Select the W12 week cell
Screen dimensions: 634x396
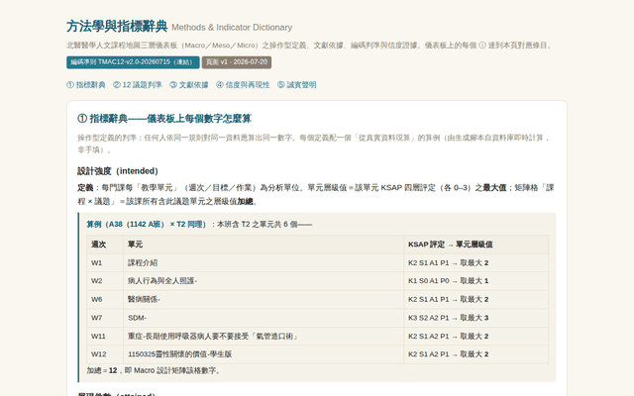pos(105,354)
